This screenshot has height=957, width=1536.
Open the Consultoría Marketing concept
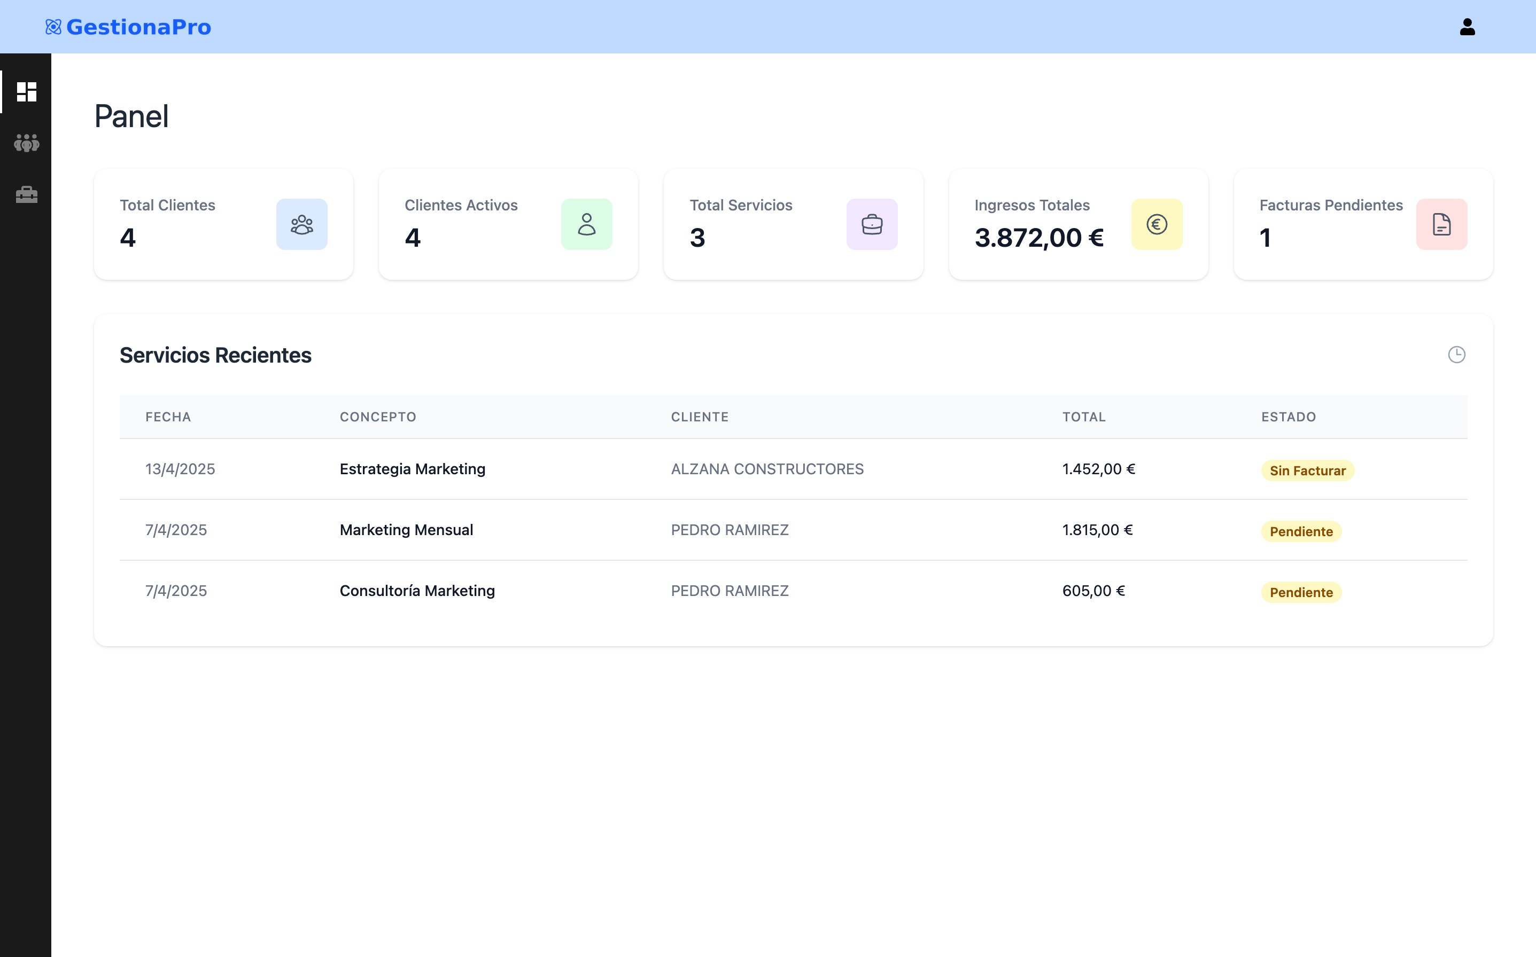click(x=417, y=591)
